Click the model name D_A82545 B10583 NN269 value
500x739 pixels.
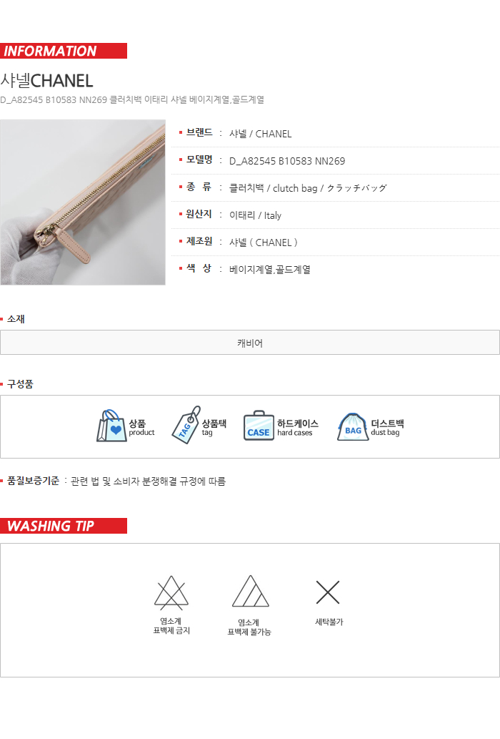coord(287,161)
